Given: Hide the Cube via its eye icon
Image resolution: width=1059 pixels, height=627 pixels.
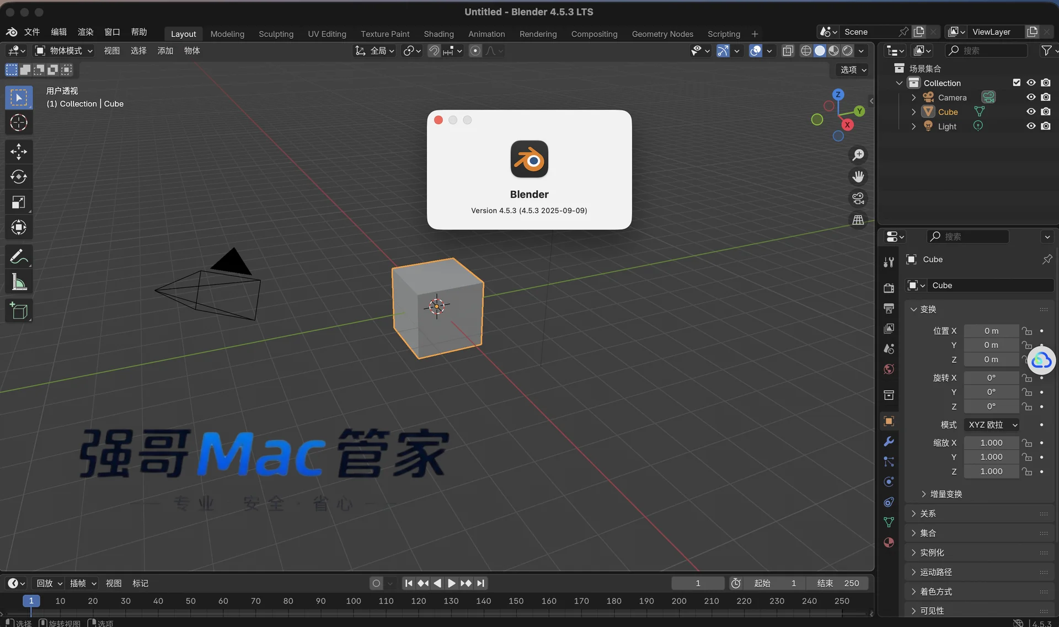Looking at the screenshot, I should pos(1031,111).
